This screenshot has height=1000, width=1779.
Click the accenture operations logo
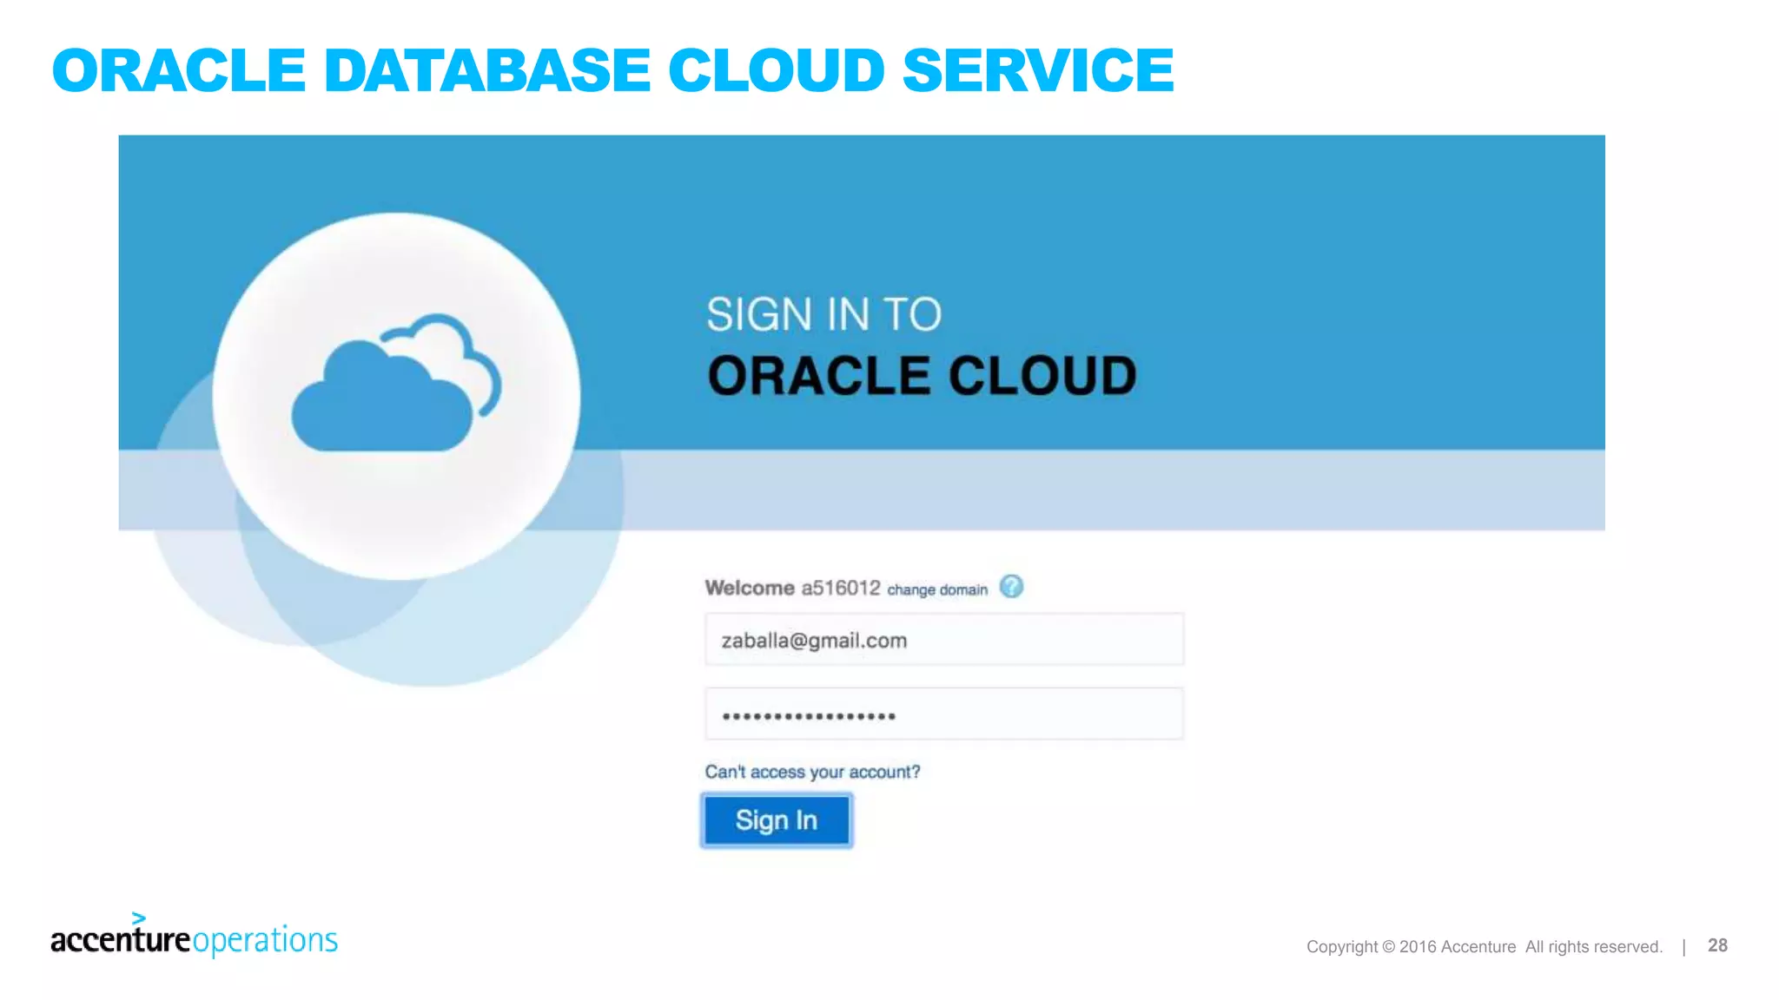(x=194, y=936)
